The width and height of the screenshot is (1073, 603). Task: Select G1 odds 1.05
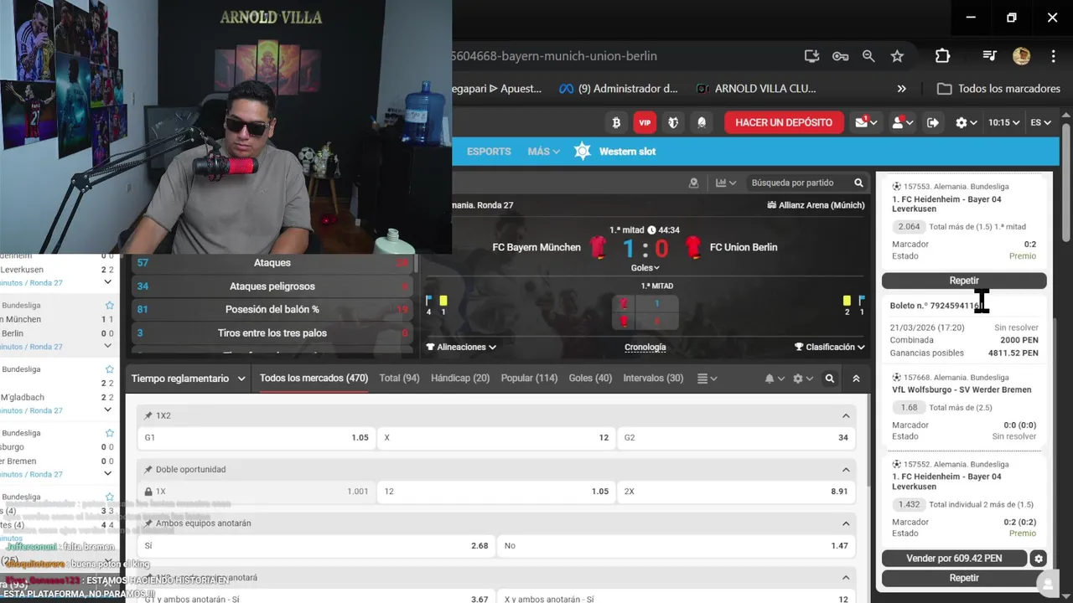257,437
